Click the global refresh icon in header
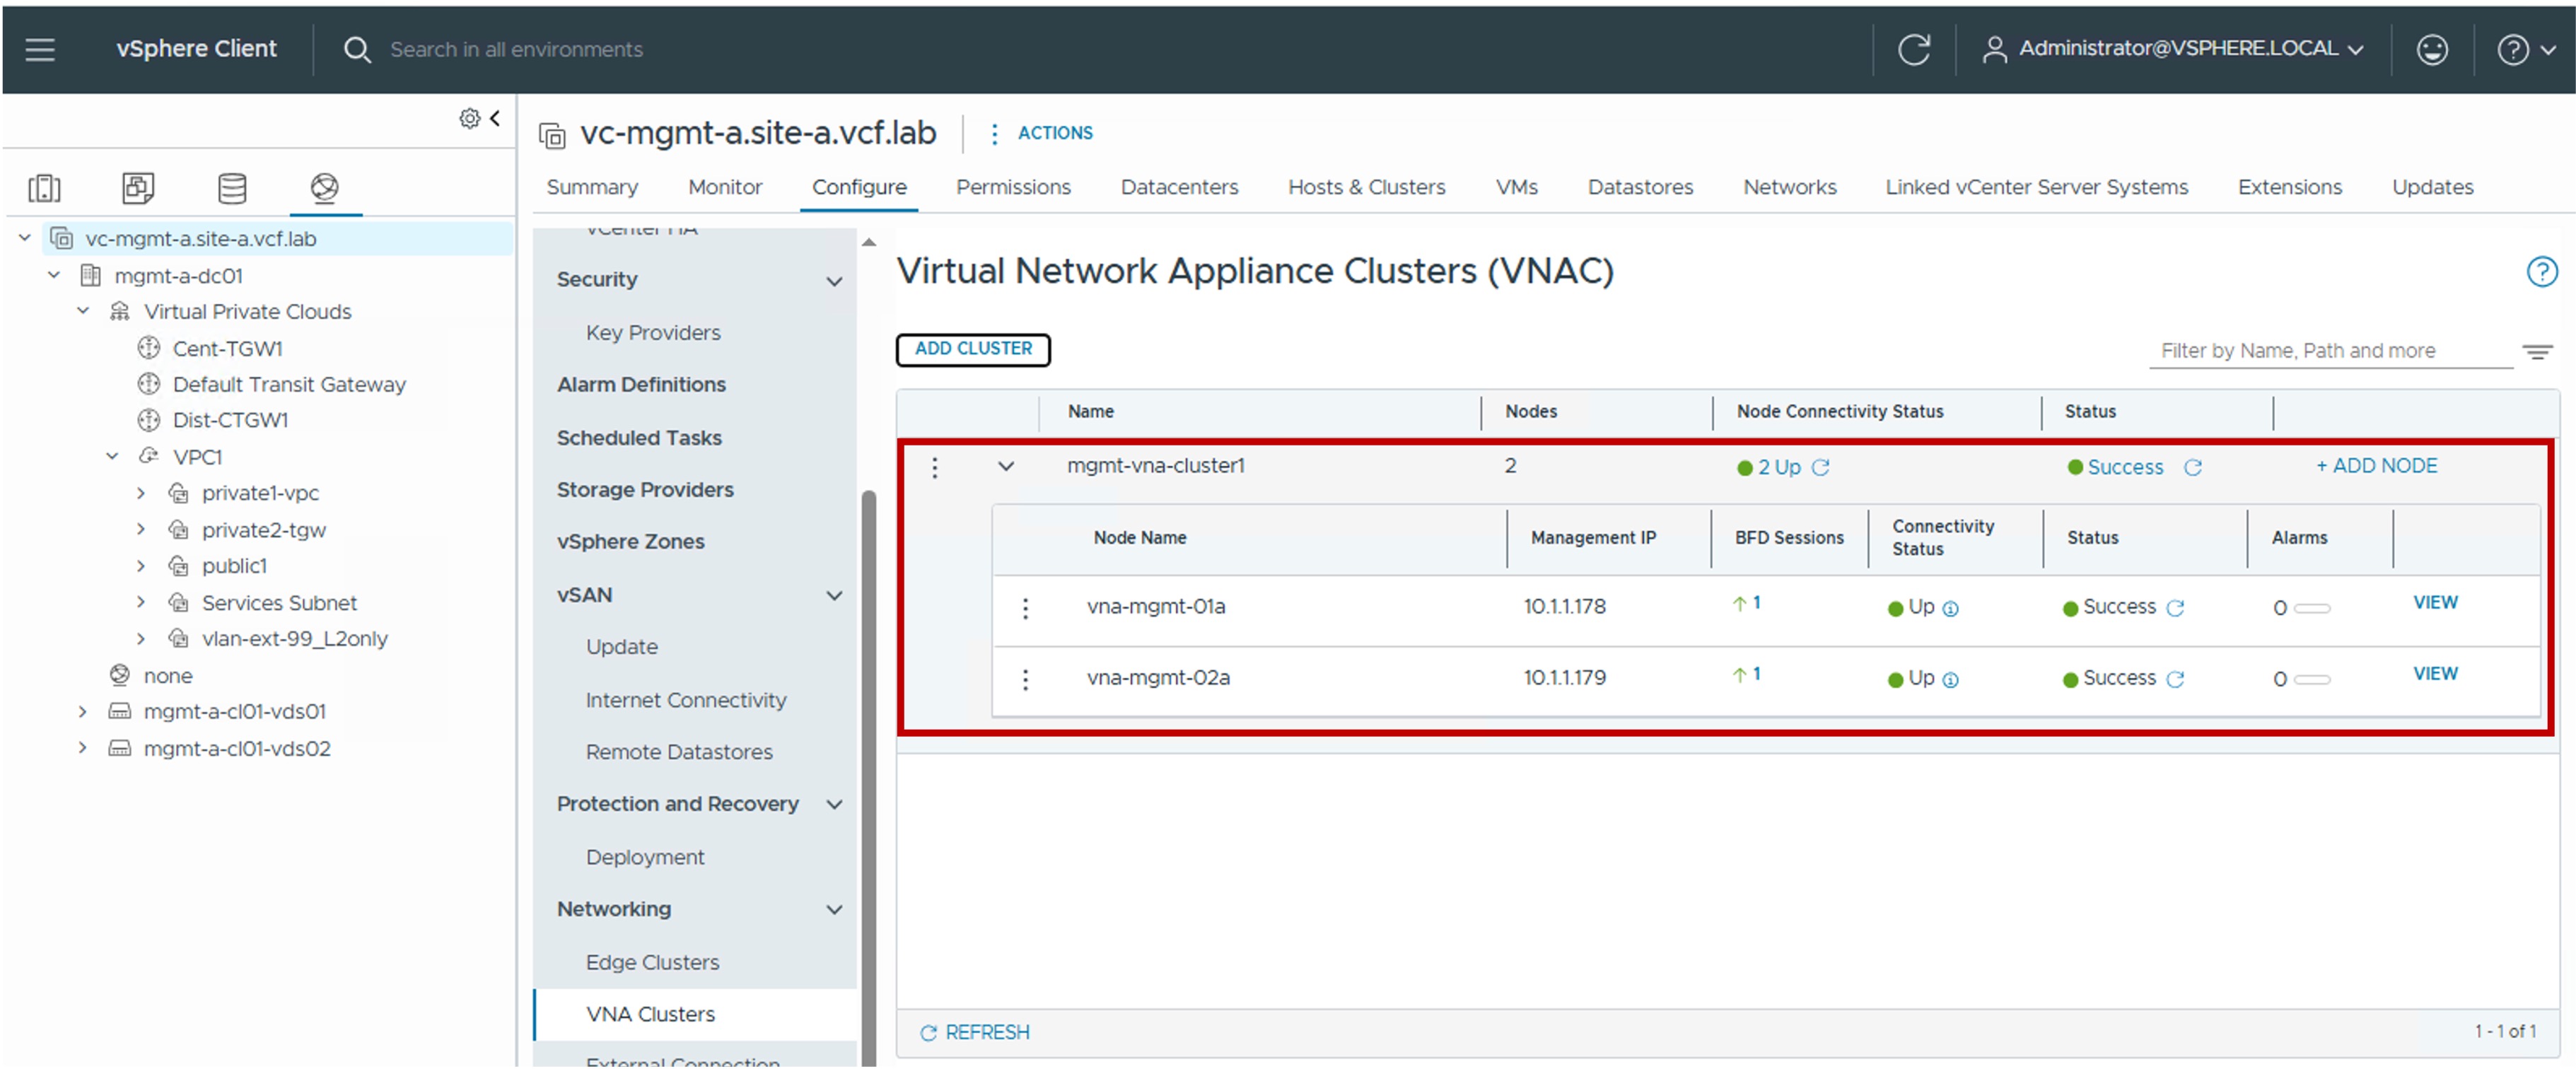The width and height of the screenshot is (2576, 1069). 1913,49
